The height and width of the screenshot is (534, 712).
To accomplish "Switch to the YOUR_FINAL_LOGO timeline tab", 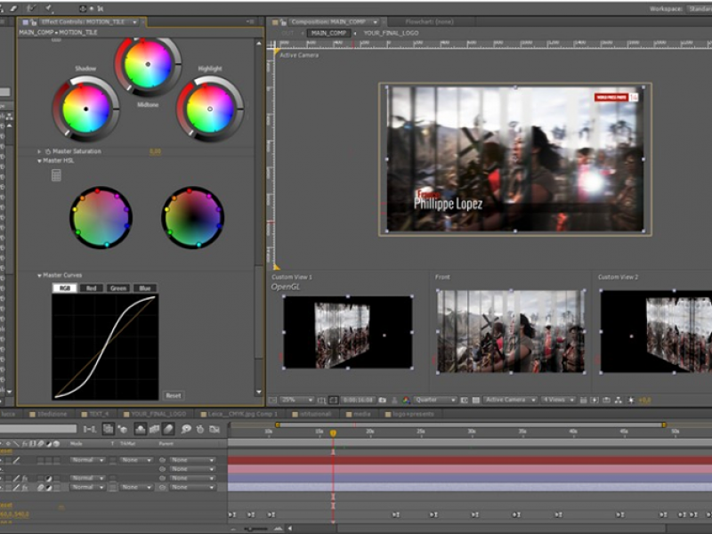I will (x=155, y=414).
